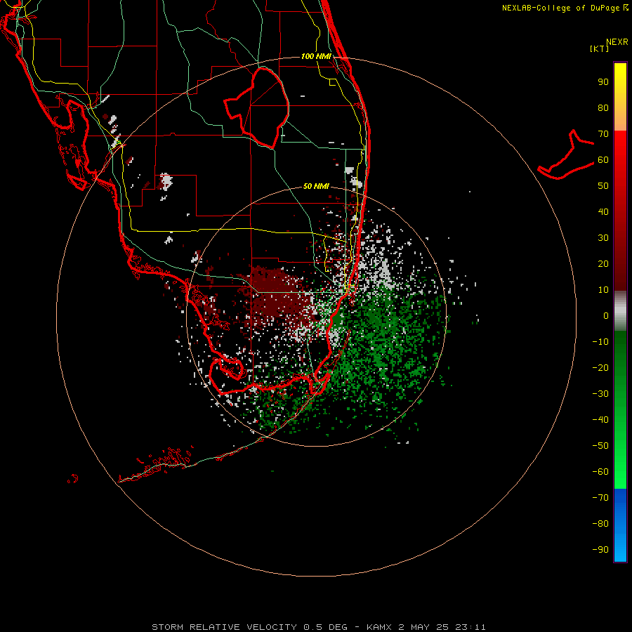The width and height of the screenshot is (632, 632).
Task: Click the 50 value on velocity scale
Action: pyautogui.click(x=603, y=186)
